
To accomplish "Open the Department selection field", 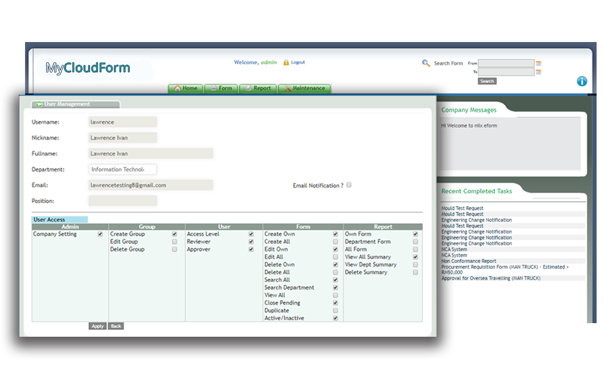I will (x=122, y=169).
